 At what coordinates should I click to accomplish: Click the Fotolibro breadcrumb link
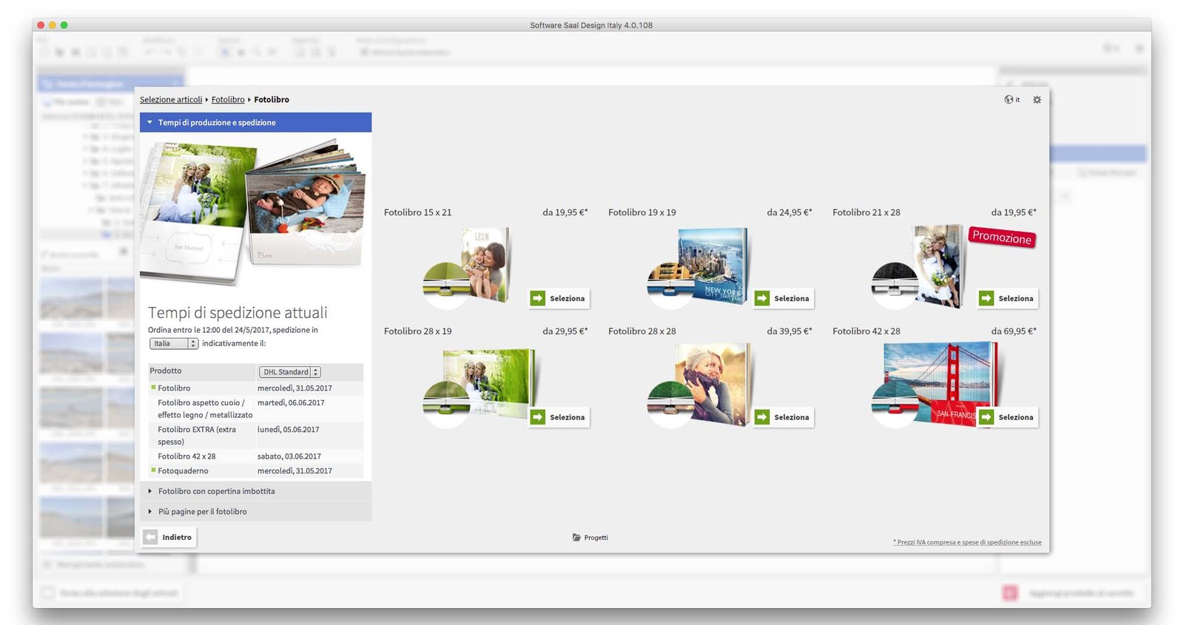228,100
